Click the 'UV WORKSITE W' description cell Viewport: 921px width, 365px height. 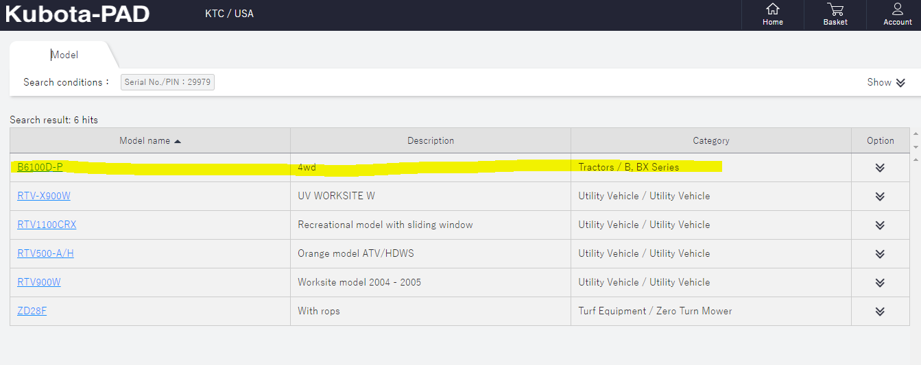(x=431, y=196)
